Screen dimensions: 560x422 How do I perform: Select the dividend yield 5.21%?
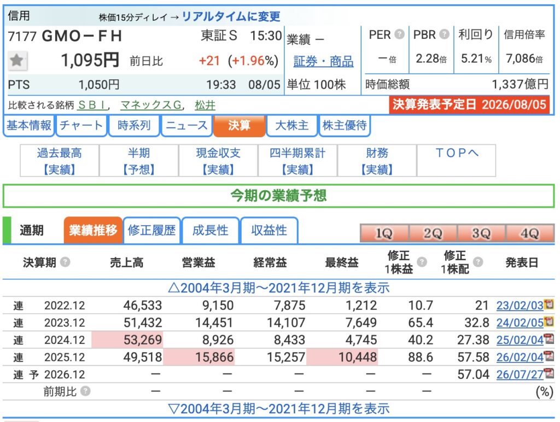476,58
